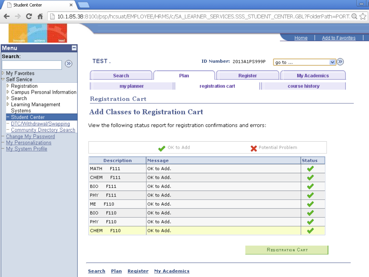Expand Learning Management Systems folder
The image size is (369, 277).
[8, 104]
